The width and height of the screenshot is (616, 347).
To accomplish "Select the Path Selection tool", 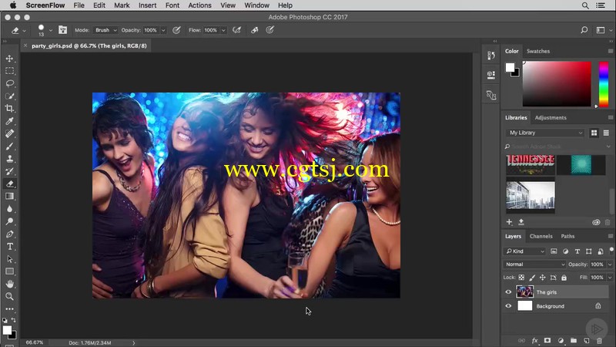I will coord(9,259).
